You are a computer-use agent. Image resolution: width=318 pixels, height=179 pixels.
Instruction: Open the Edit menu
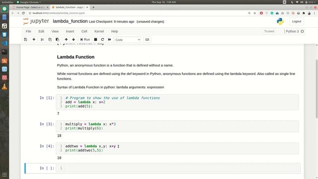[x=41, y=31]
